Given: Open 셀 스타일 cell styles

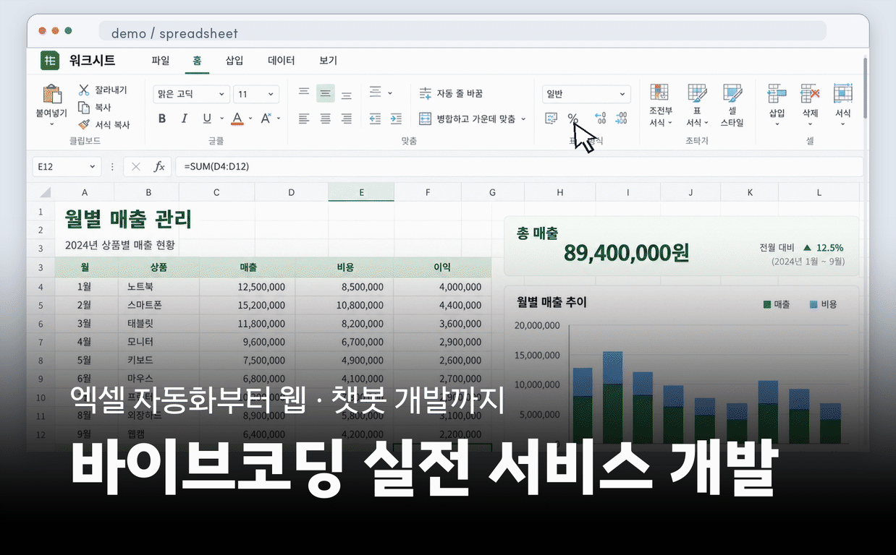Looking at the screenshot, I should [x=732, y=106].
